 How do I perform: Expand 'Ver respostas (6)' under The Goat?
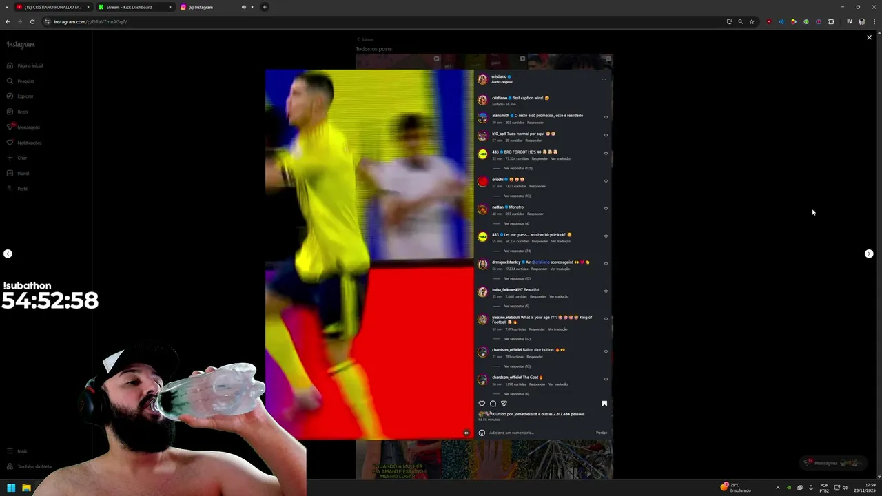pyautogui.click(x=517, y=394)
